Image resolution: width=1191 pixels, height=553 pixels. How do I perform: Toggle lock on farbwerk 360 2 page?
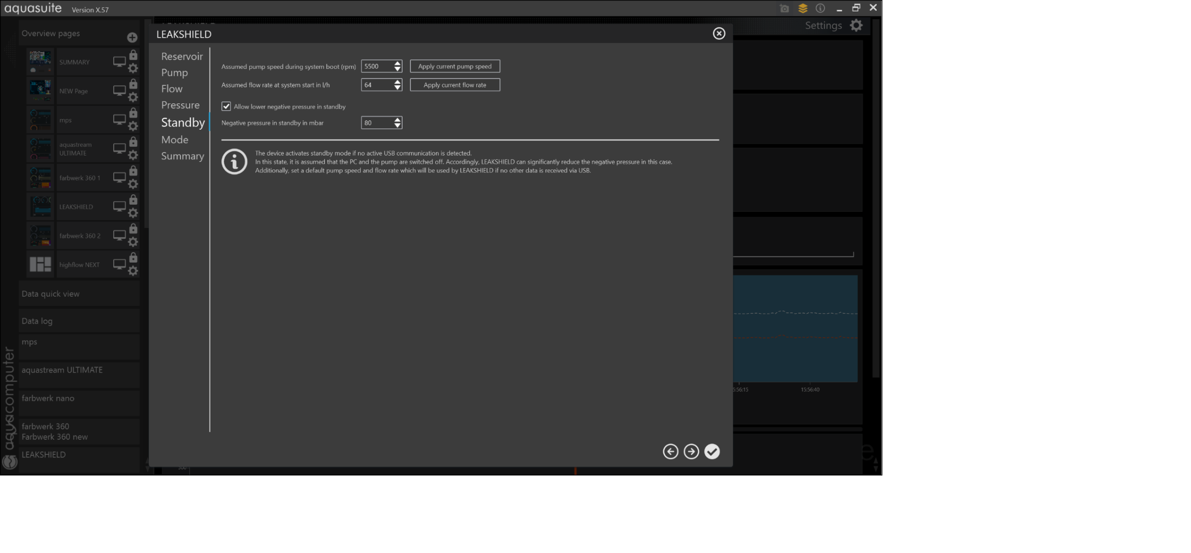tap(133, 228)
